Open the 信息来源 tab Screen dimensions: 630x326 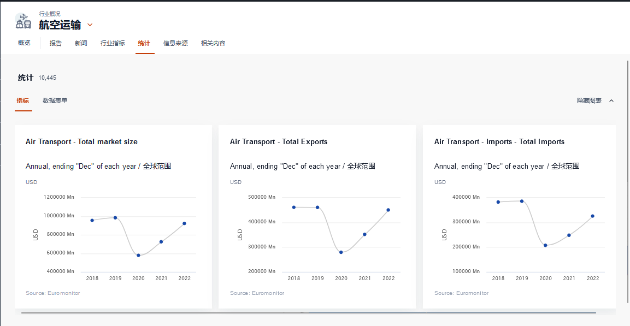tap(175, 43)
